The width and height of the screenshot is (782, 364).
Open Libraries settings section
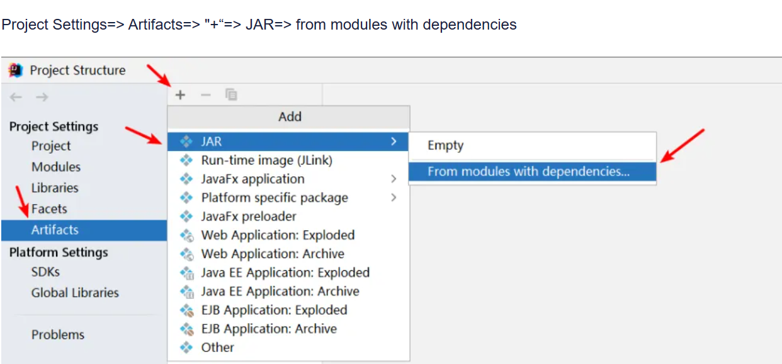(55, 188)
